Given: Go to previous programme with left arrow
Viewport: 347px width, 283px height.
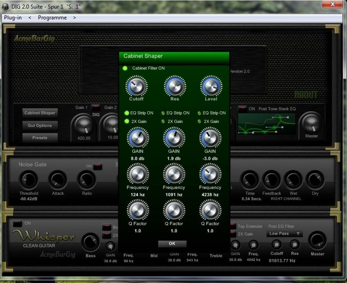Looking at the screenshot, I should pyautogui.click(x=30, y=18).
